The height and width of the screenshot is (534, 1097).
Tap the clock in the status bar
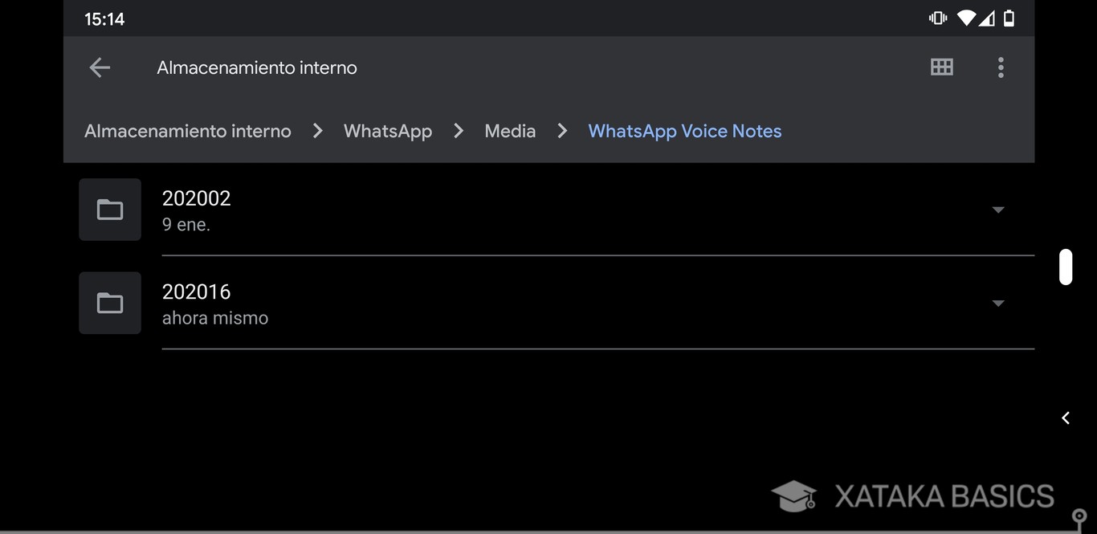coord(104,18)
